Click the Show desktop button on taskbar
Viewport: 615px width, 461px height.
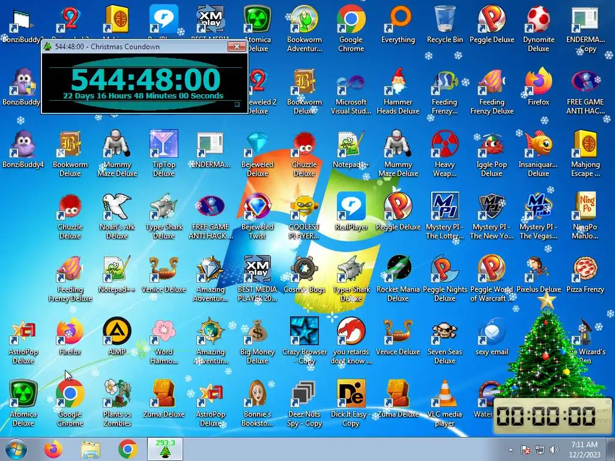tap(611, 449)
